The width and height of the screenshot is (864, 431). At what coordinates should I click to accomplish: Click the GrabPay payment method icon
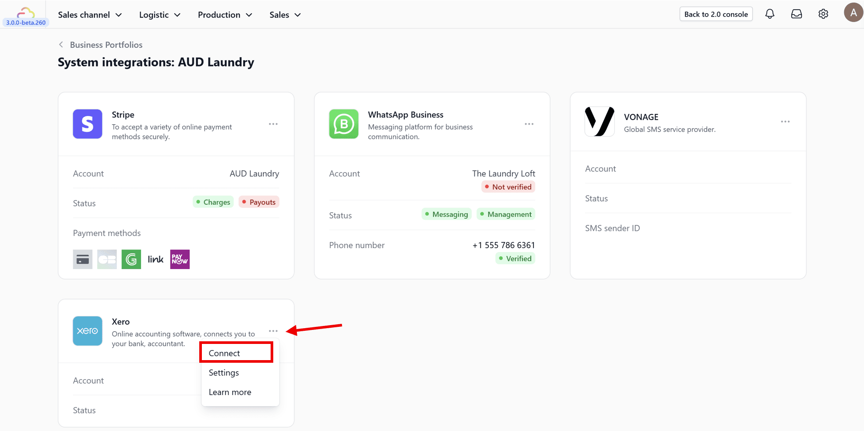pyautogui.click(x=131, y=259)
